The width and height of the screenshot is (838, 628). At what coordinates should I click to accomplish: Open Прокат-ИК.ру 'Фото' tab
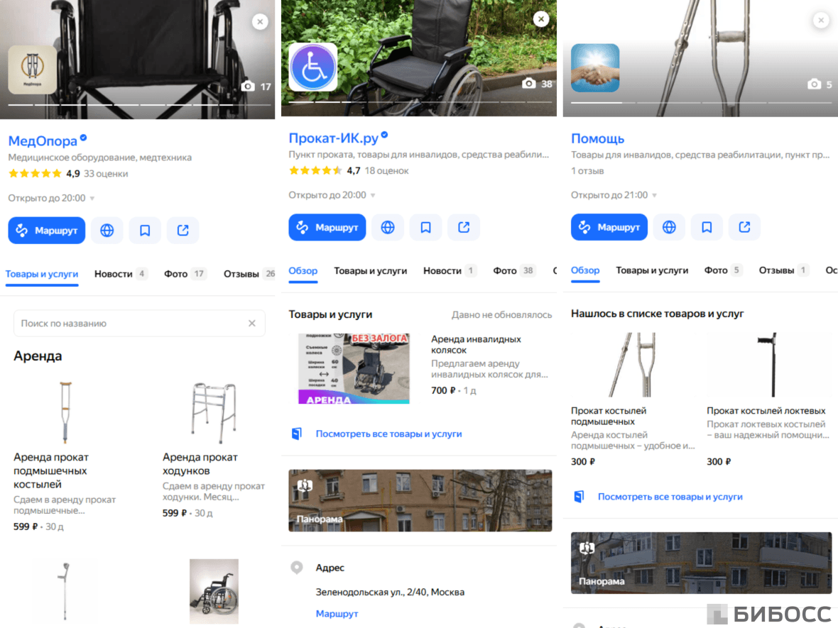(514, 271)
